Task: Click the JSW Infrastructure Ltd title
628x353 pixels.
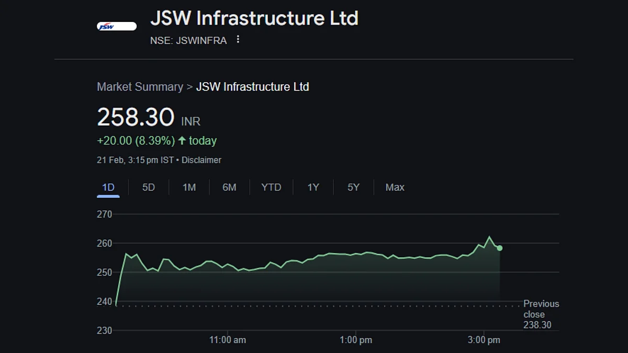Action: [254, 18]
